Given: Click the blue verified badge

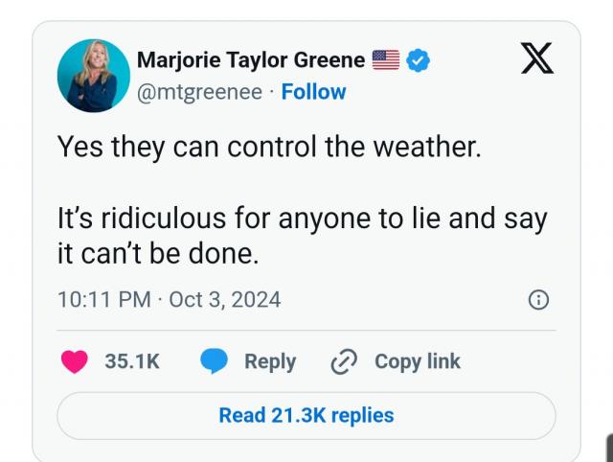Looking at the screenshot, I should 418,60.
